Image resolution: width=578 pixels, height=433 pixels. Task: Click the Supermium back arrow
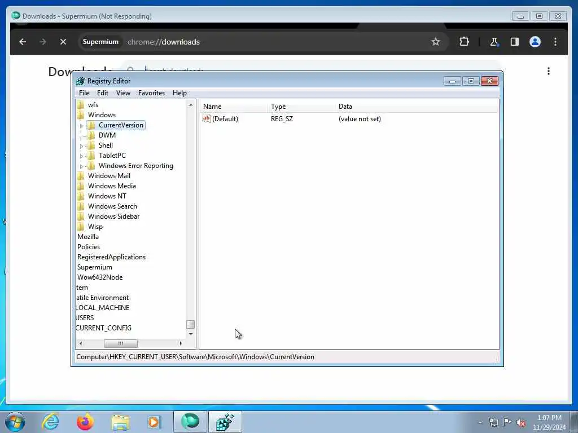click(23, 42)
